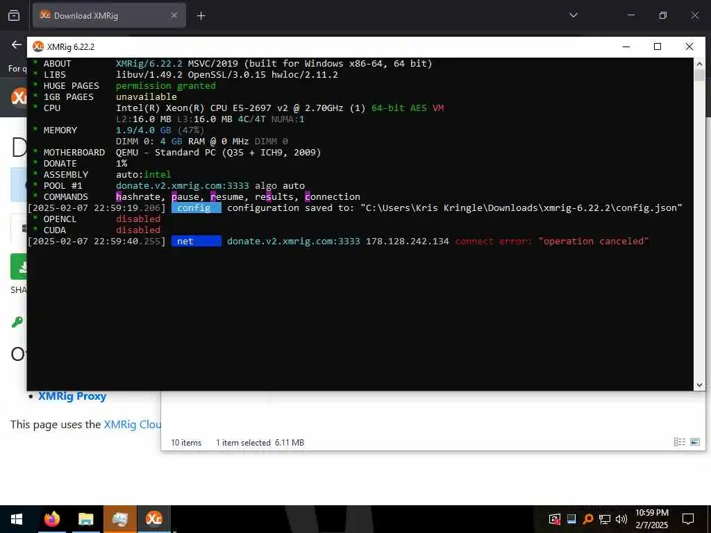
Task: Launch Firefox from the taskbar
Action: (51, 519)
